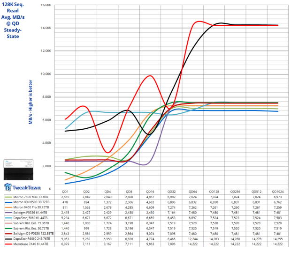
Task: Click the QD2 column header
Action: [x=86, y=192]
